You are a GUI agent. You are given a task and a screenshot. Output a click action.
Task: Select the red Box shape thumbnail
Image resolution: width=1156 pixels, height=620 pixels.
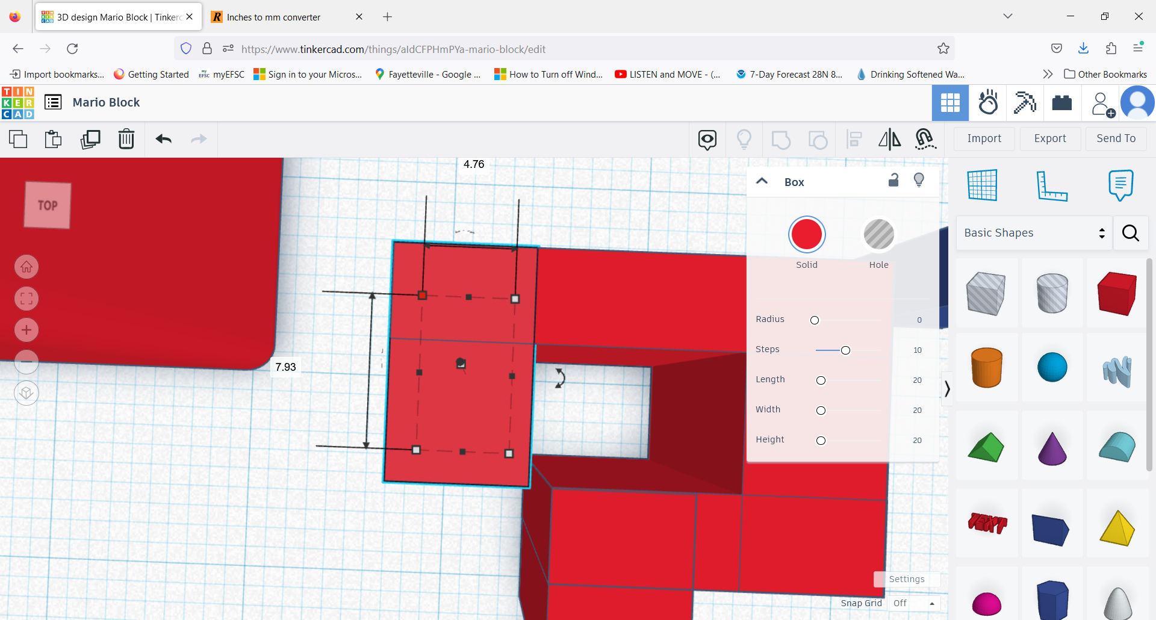(x=1116, y=293)
